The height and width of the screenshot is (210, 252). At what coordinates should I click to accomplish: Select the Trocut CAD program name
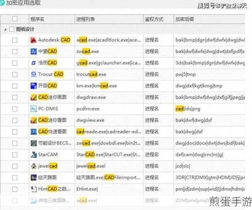pos(51,74)
